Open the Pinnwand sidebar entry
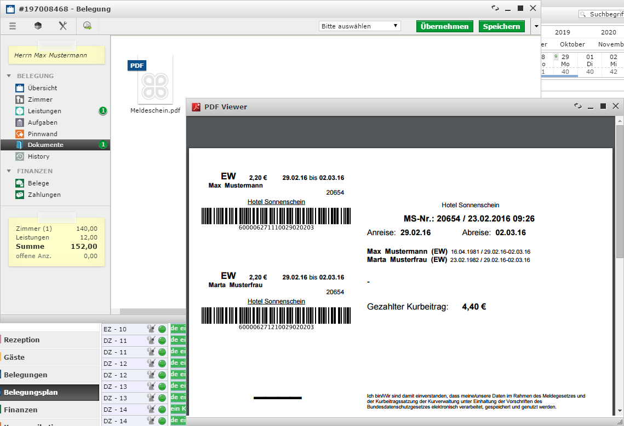 (x=55, y=134)
